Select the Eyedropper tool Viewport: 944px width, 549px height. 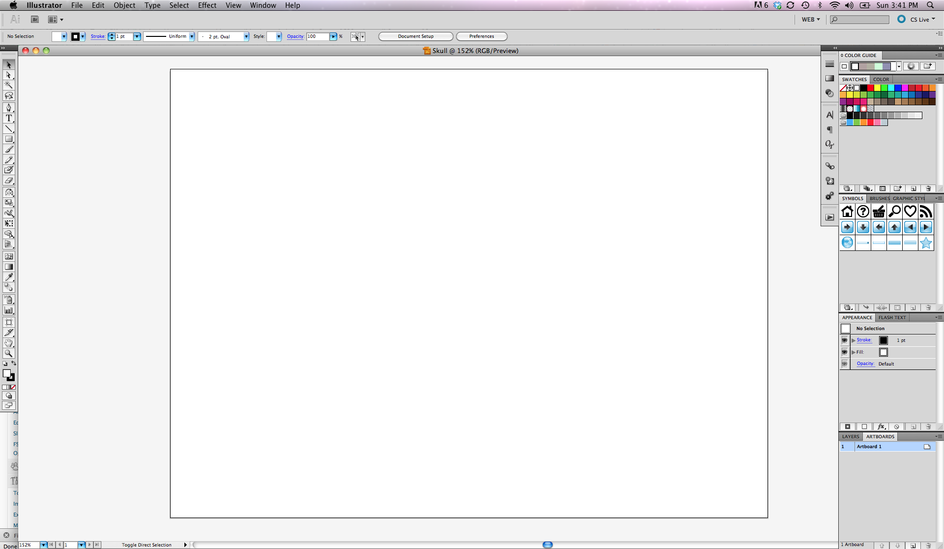coord(9,277)
